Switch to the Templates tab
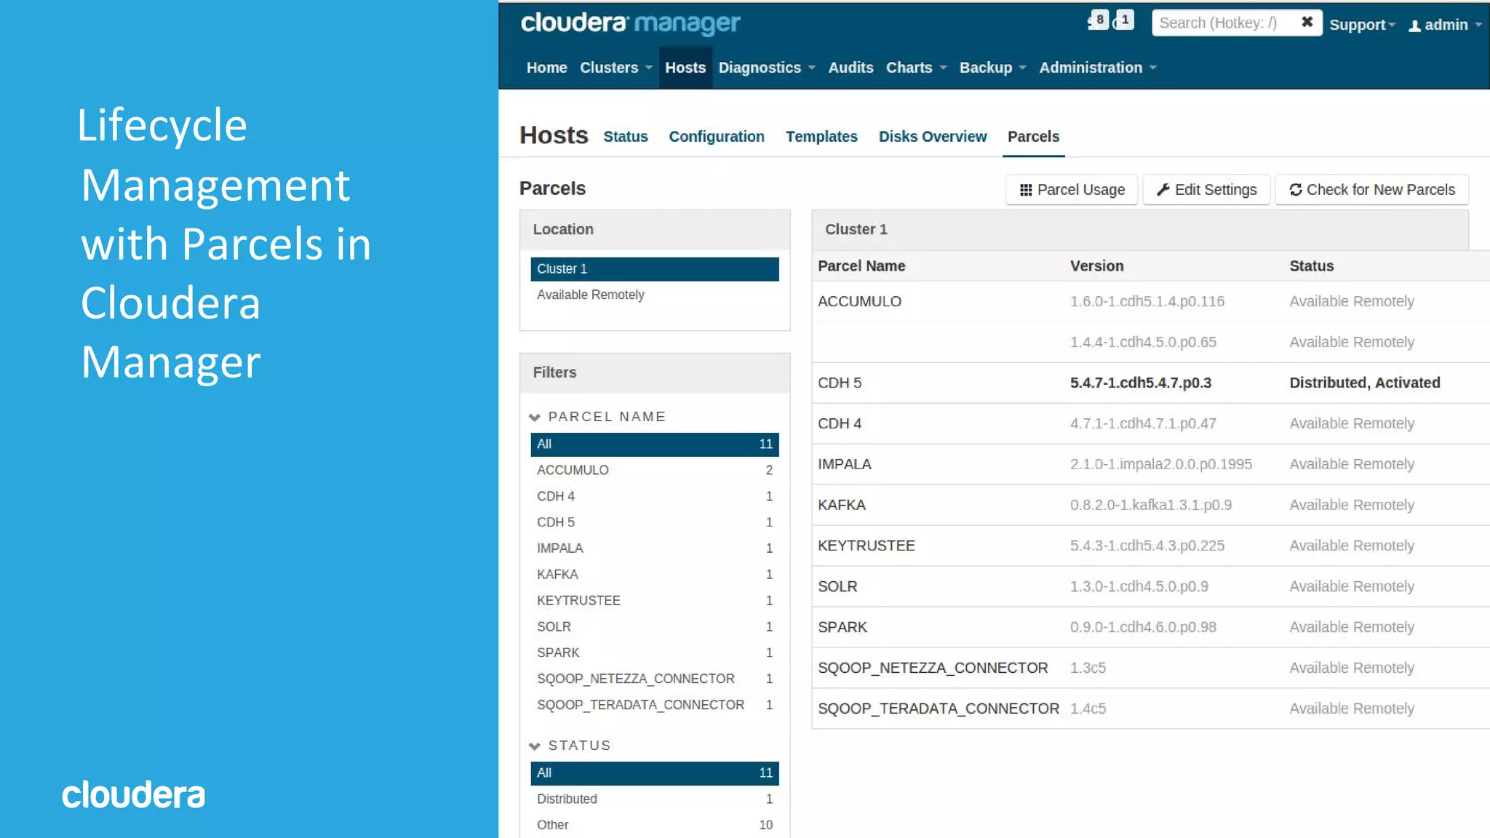Viewport: 1490px width, 838px height. click(x=821, y=137)
